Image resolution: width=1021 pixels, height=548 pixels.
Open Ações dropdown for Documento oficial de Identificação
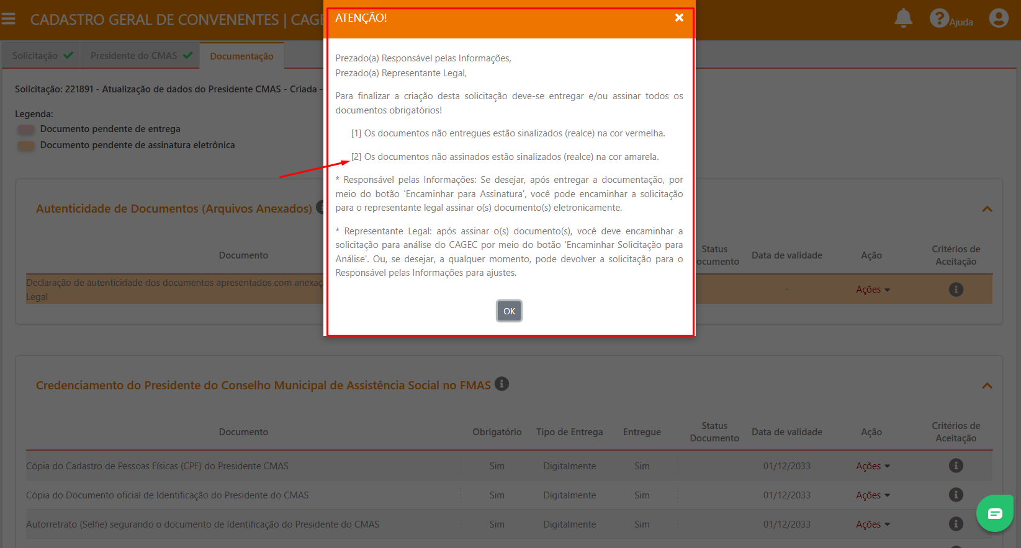click(873, 495)
